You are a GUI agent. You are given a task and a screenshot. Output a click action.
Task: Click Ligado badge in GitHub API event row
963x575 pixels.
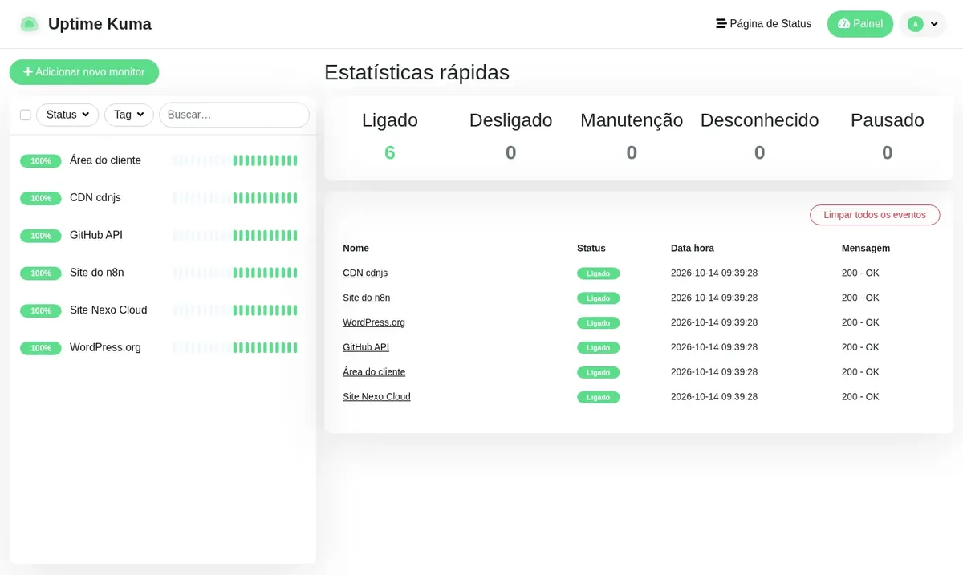[598, 348]
